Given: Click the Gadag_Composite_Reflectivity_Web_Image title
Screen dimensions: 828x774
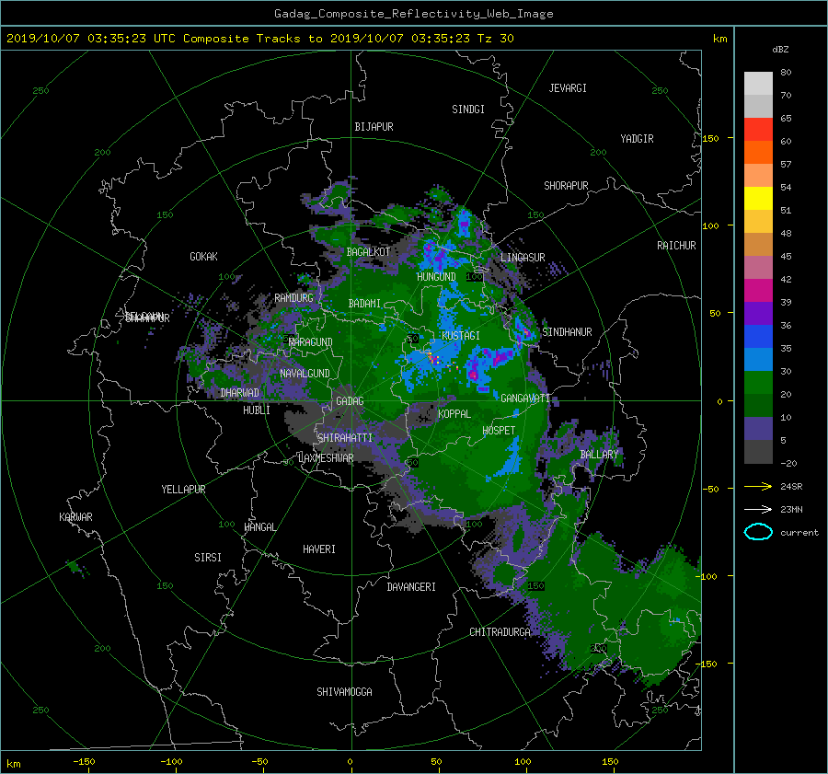Looking at the screenshot, I should (x=413, y=14).
